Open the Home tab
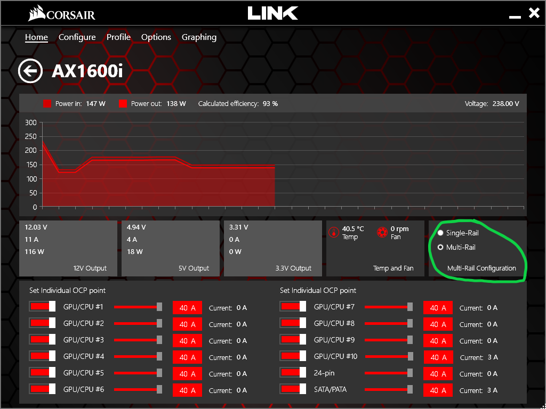This screenshot has height=409, width=546. click(x=36, y=37)
